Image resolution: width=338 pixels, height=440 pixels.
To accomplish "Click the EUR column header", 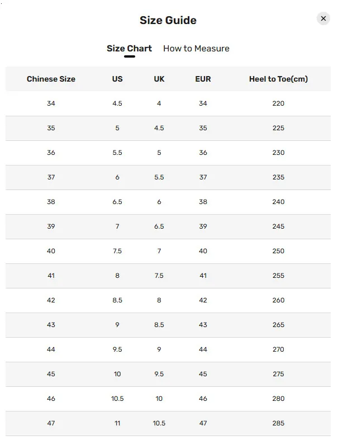I will tap(203, 79).
